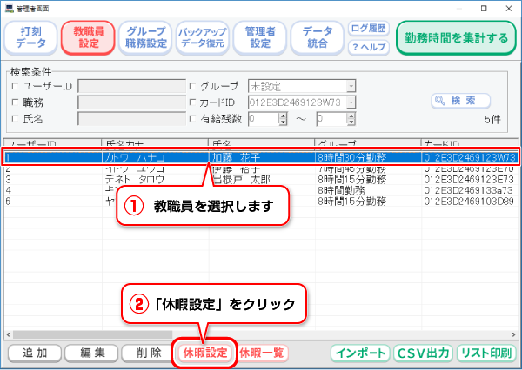Screen dimensions: 522x370
Task: Expand the カードID dropdown list
Action: coord(351,102)
